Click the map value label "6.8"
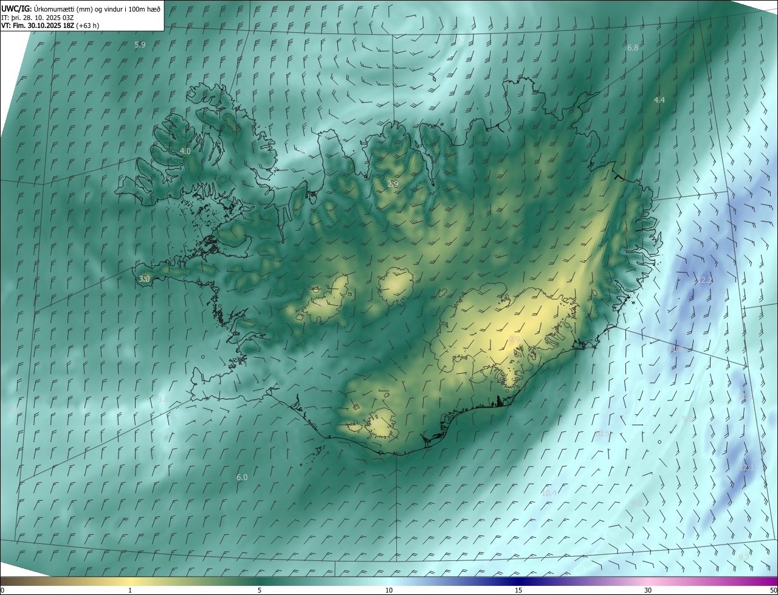The height and width of the screenshot is (595, 778). coord(633,47)
